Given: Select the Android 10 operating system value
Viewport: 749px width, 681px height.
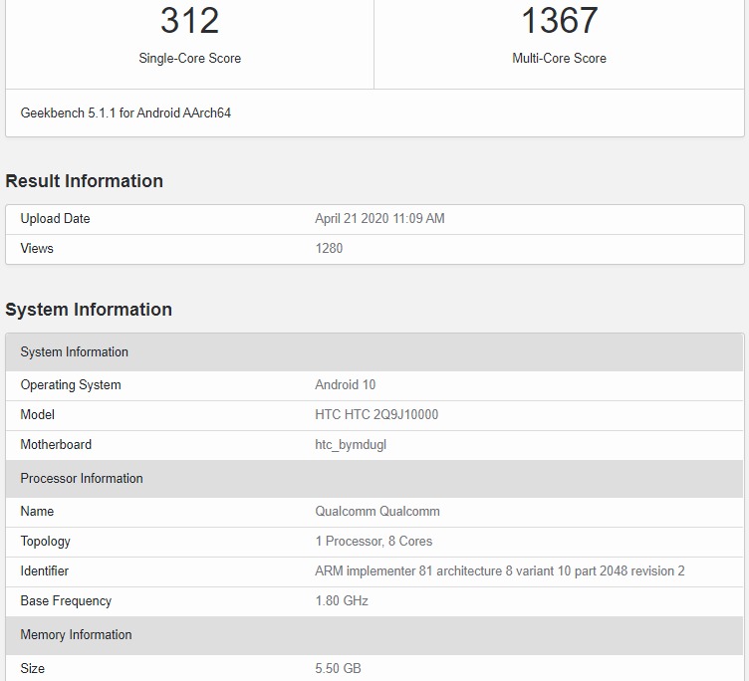Looking at the screenshot, I should click(x=345, y=385).
